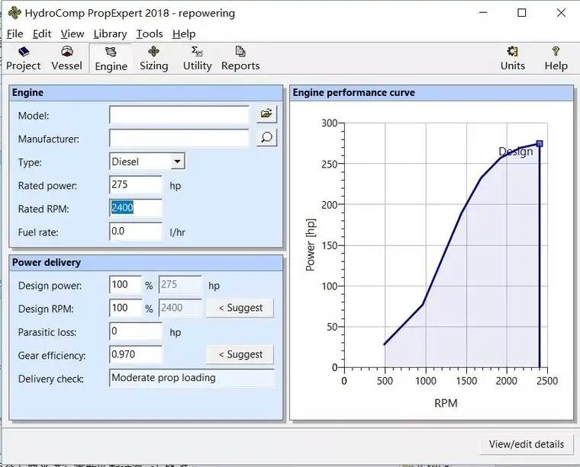
Task: Click the greyed Design RPM value 2400
Action: point(180,309)
